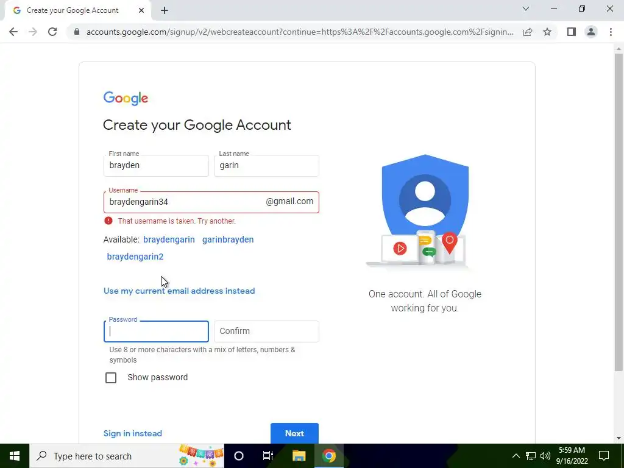
Task: Expand the tab search dropdown
Action: (526, 9)
